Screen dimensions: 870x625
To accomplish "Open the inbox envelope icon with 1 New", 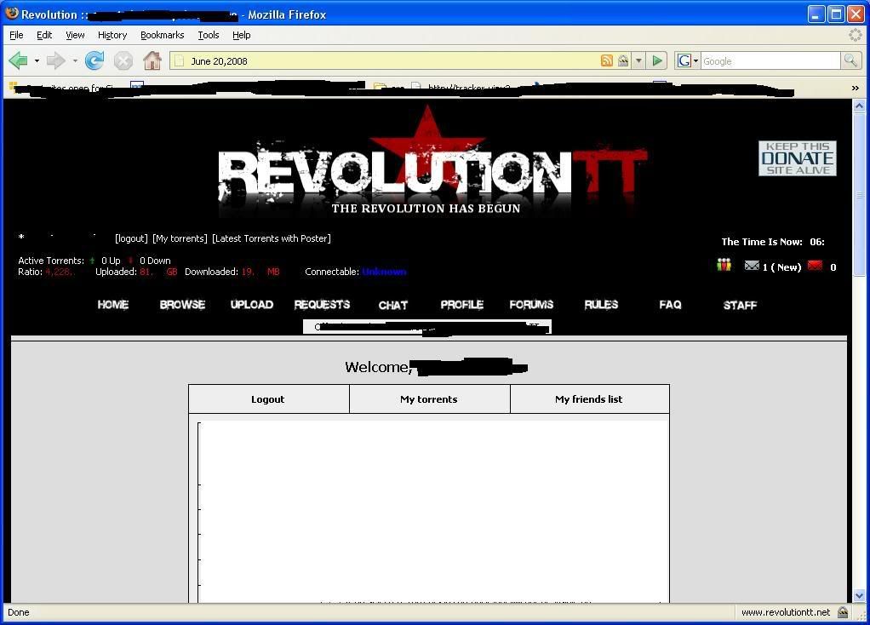I will [x=752, y=266].
